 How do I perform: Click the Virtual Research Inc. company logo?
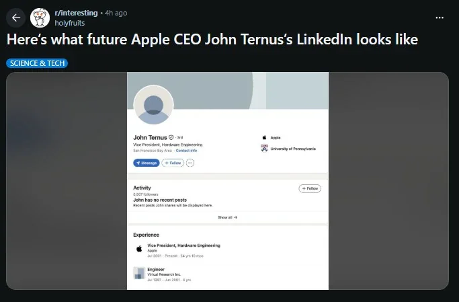(138, 272)
